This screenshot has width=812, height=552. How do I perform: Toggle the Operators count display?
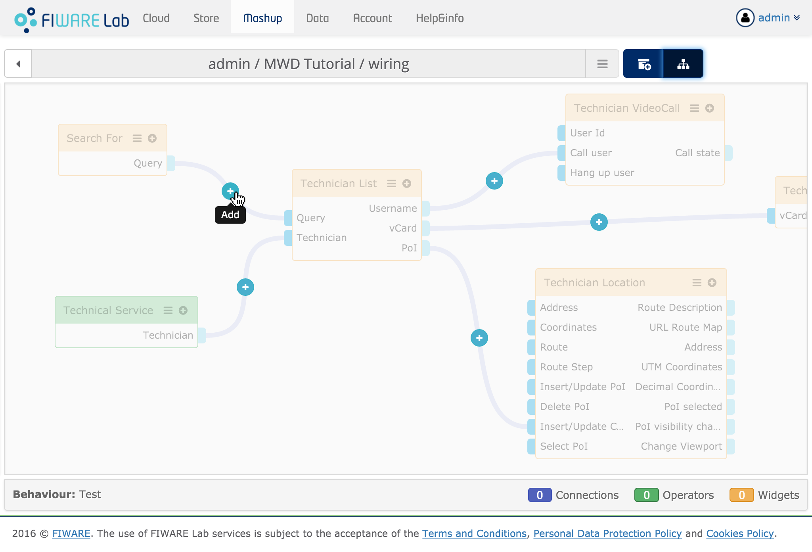click(646, 494)
